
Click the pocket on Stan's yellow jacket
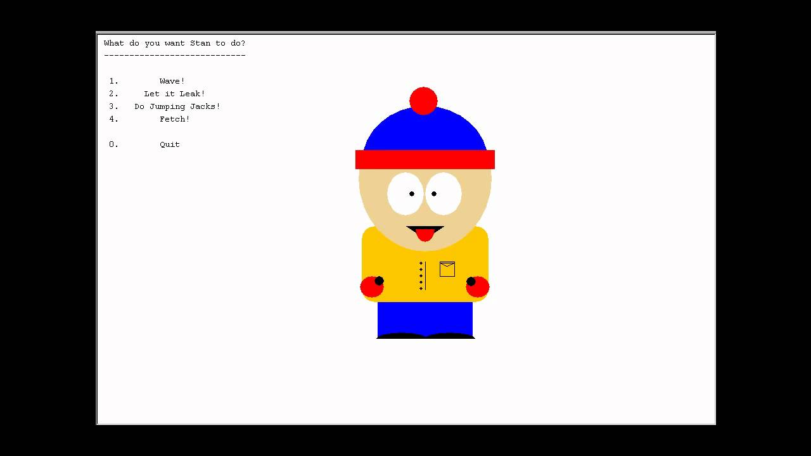coord(447,269)
